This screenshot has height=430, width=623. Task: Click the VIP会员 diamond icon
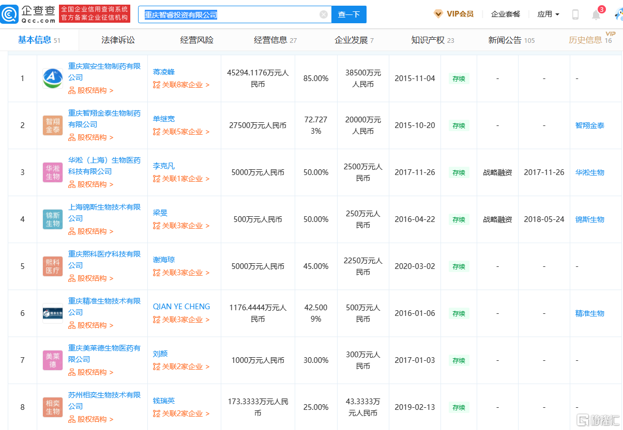click(x=438, y=14)
